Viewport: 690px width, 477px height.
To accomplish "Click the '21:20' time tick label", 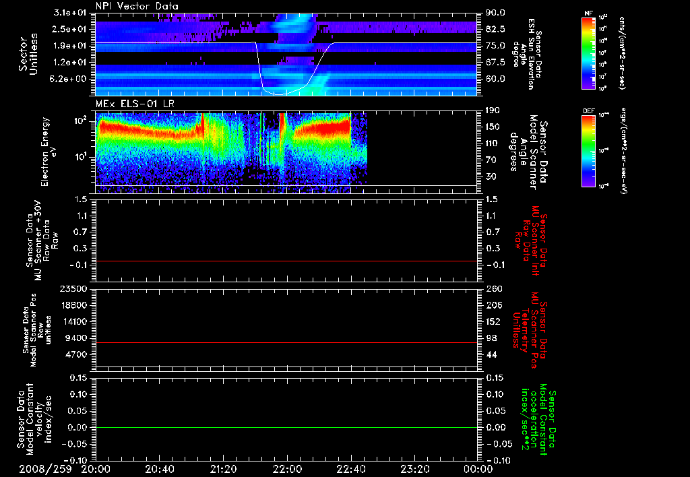I will coord(223,469).
